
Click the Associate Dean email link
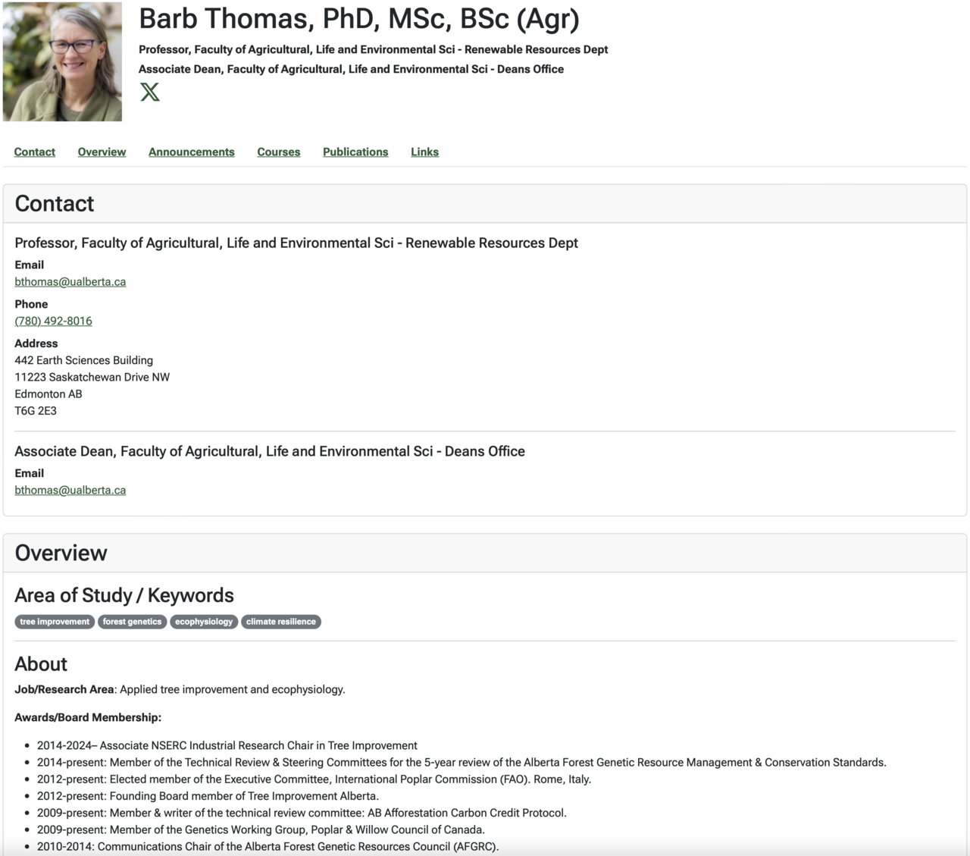click(70, 490)
